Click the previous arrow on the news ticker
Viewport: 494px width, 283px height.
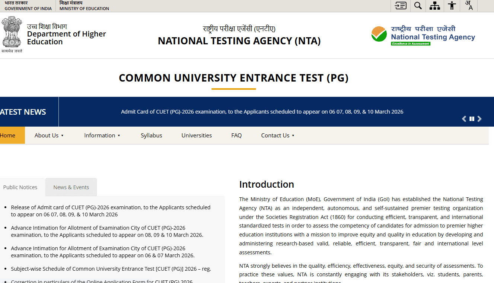click(464, 118)
